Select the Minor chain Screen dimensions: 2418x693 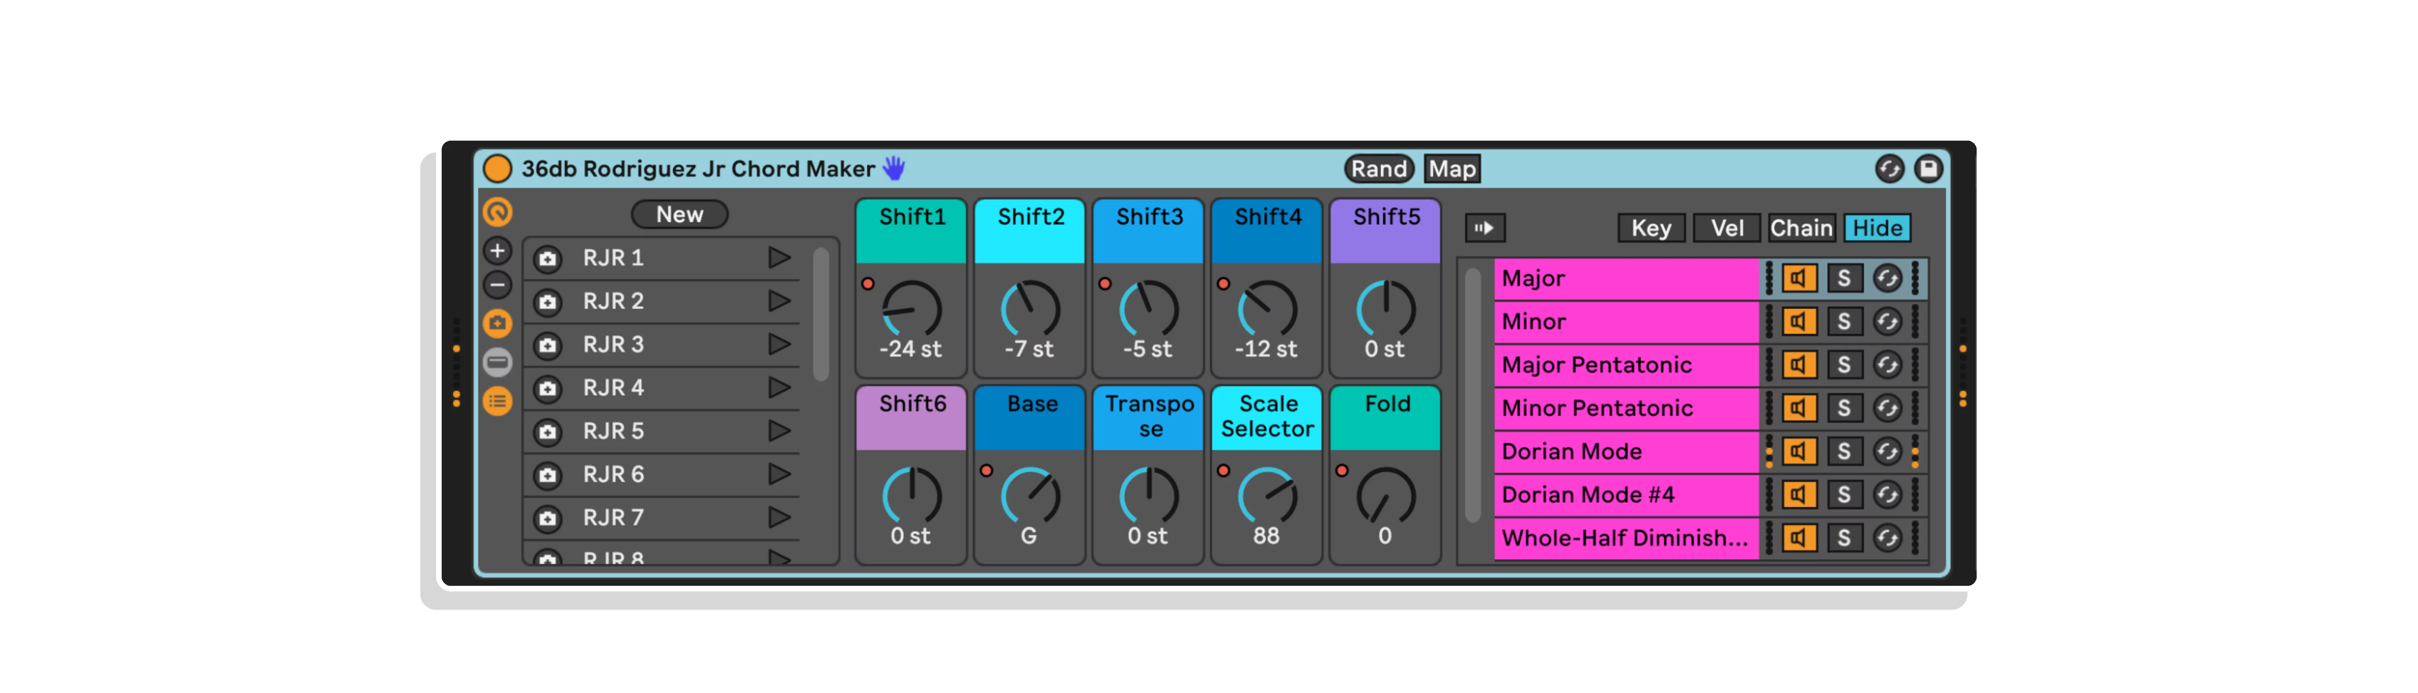(1626, 322)
